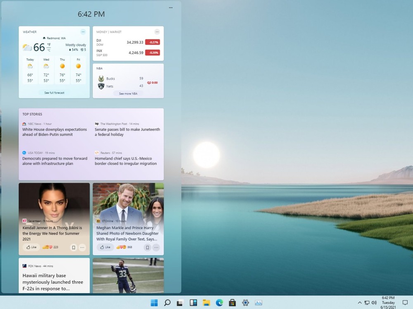Open the Money Market widget options menu

coord(157,32)
